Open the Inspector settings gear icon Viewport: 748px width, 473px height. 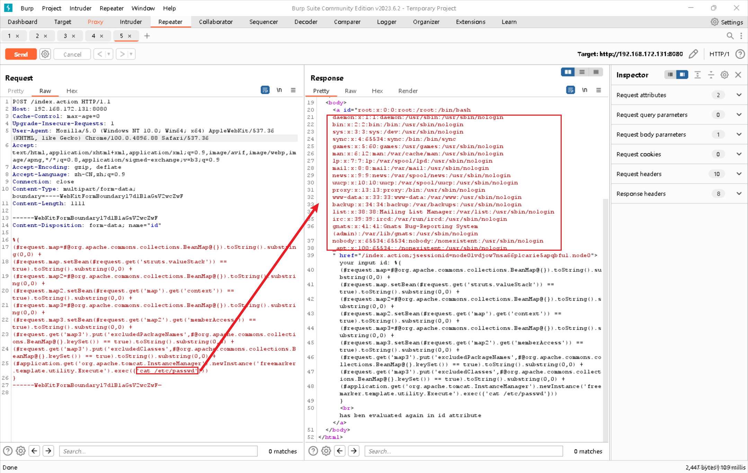[724, 75]
